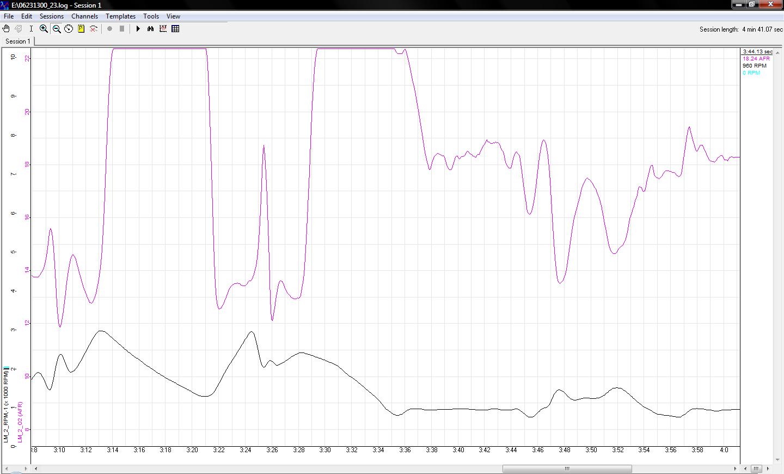The width and height of the screenshot is (784, 474).
Task: Select the I-beam cursor selection tool
Action: point(31,29)
